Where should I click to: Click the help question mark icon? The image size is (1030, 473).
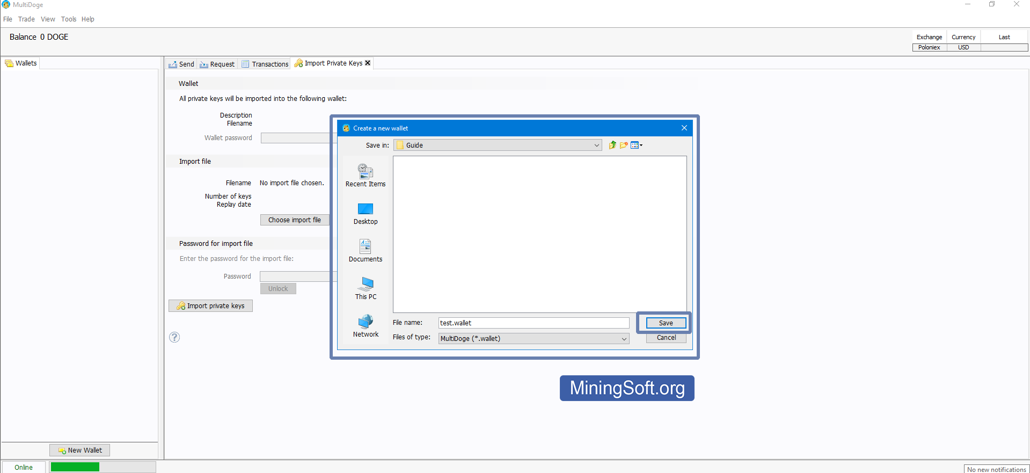coord(174,337)
